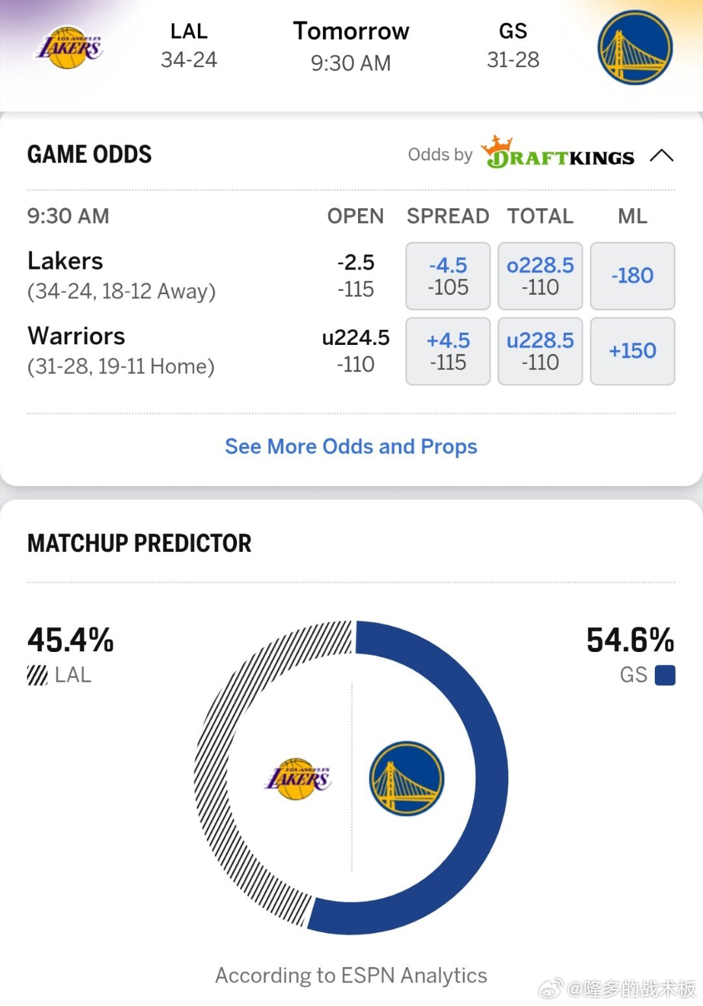Pick the Lakers -180 moneyline
Image resolution: width=703 pixels, height=1006 pixels.
pyautogui.click(x=632, y=276)
